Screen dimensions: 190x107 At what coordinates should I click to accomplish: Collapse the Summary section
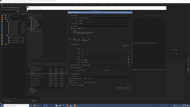(72, 31)
